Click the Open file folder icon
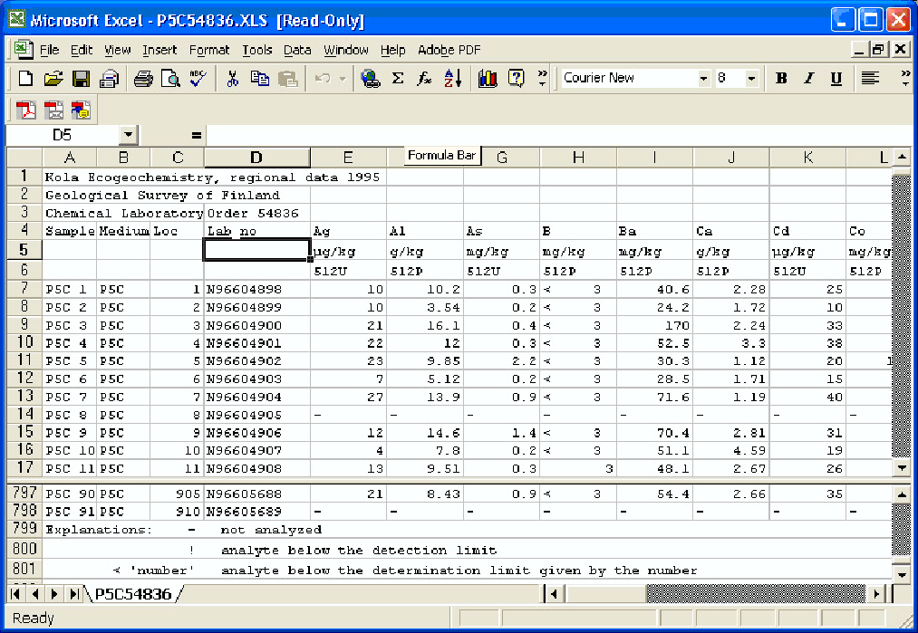 [x=53, y=79]
